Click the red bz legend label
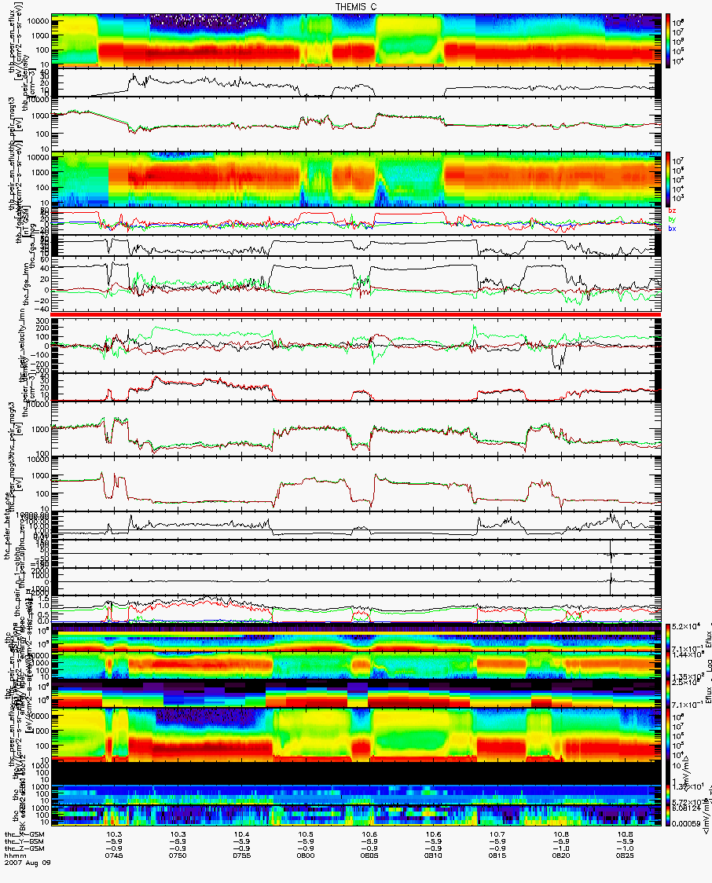This screenshot has height=883, width=712. click(671, 211)
